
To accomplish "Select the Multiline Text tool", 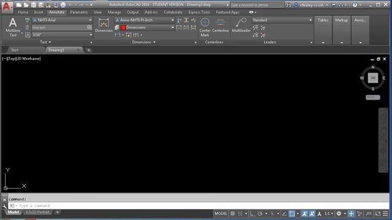I will [x=13, y=28].
